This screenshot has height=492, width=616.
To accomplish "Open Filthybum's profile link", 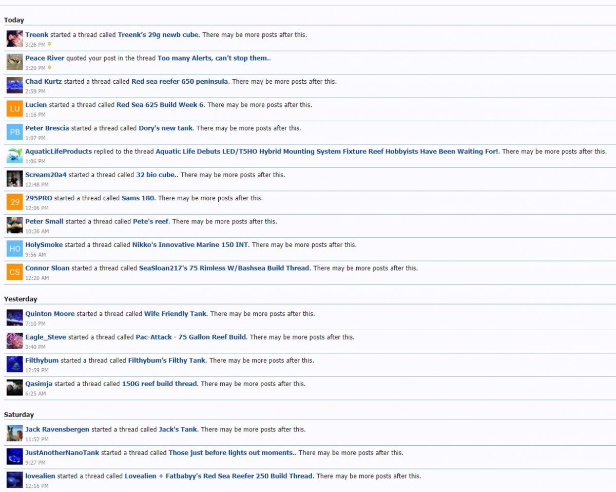I will [42, 361].
